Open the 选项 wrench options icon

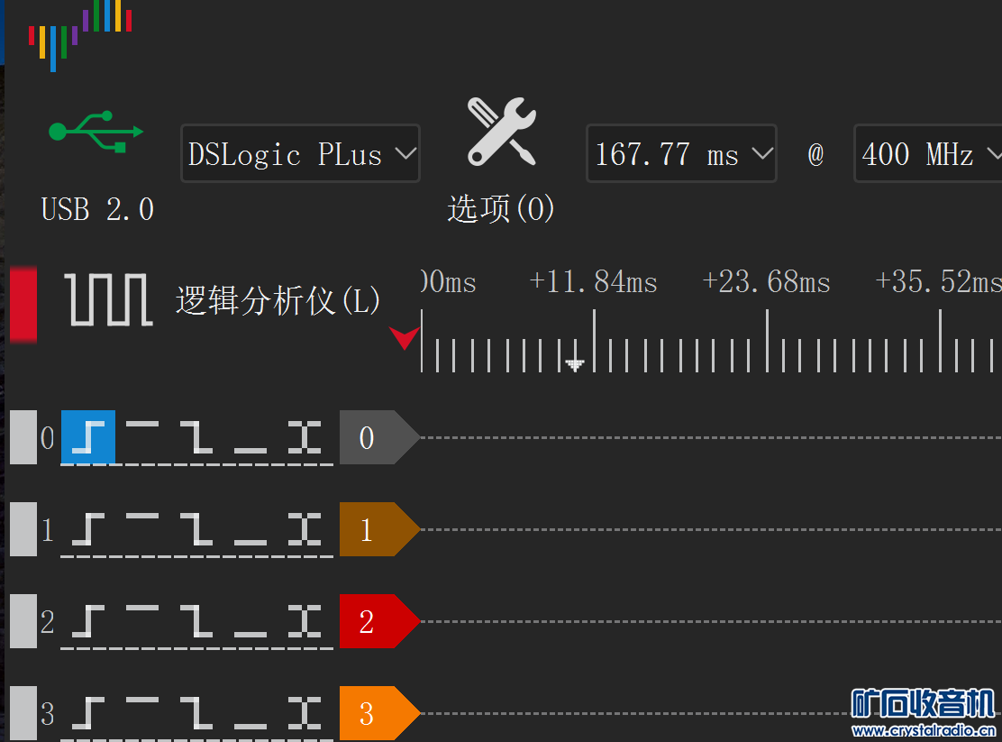coord(502,133)
